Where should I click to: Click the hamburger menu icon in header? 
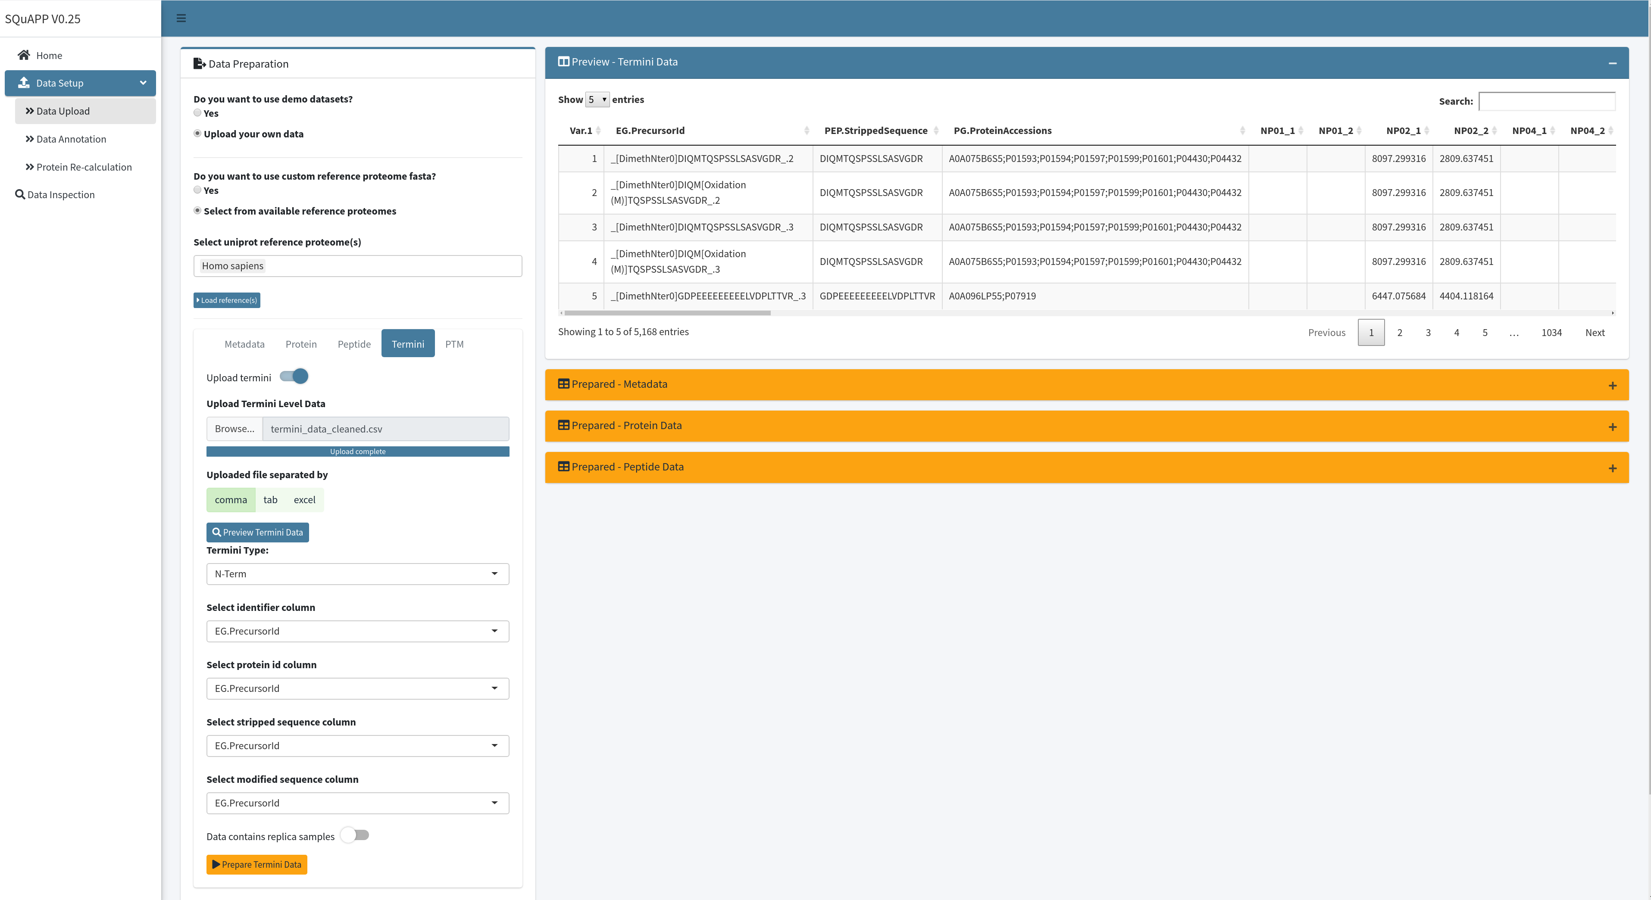(x=181, y=18)
